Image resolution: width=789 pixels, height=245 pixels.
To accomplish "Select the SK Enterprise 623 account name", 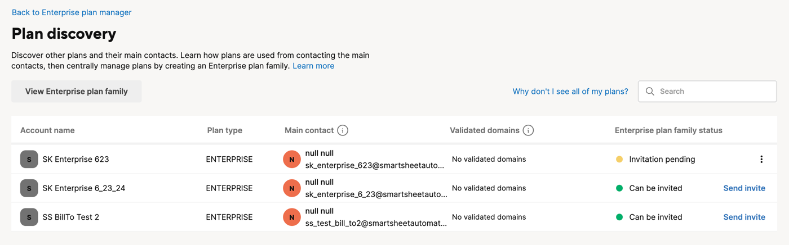I will 76,159.
